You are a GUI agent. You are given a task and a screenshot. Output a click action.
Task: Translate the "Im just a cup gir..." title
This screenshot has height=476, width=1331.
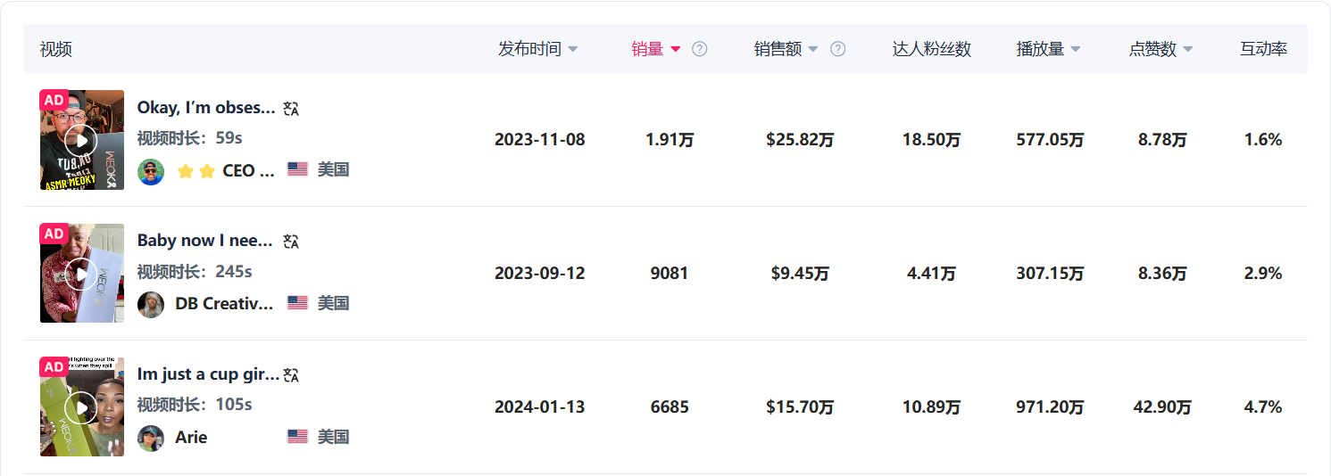point(291,374)
